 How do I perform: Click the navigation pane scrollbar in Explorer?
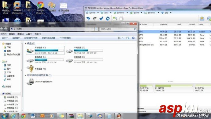[22, 70]
